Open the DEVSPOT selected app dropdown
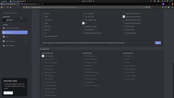 point(15,20)
